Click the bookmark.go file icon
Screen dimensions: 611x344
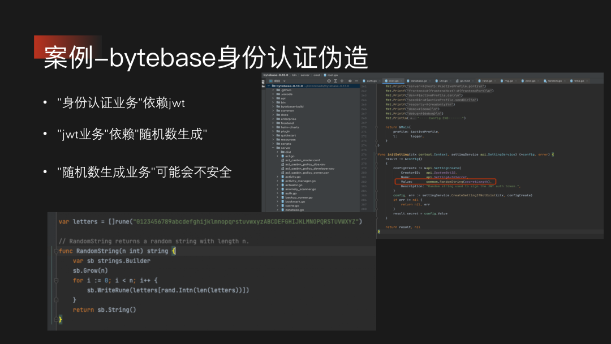point(282,201)
